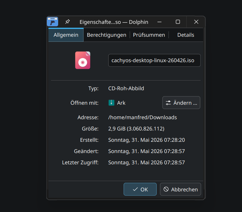
Task: Click the dialog title Eigenschafte...so — Dolphin
Action: [114, 22]
